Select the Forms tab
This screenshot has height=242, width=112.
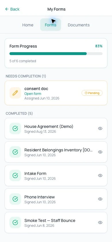pos(51,25)
